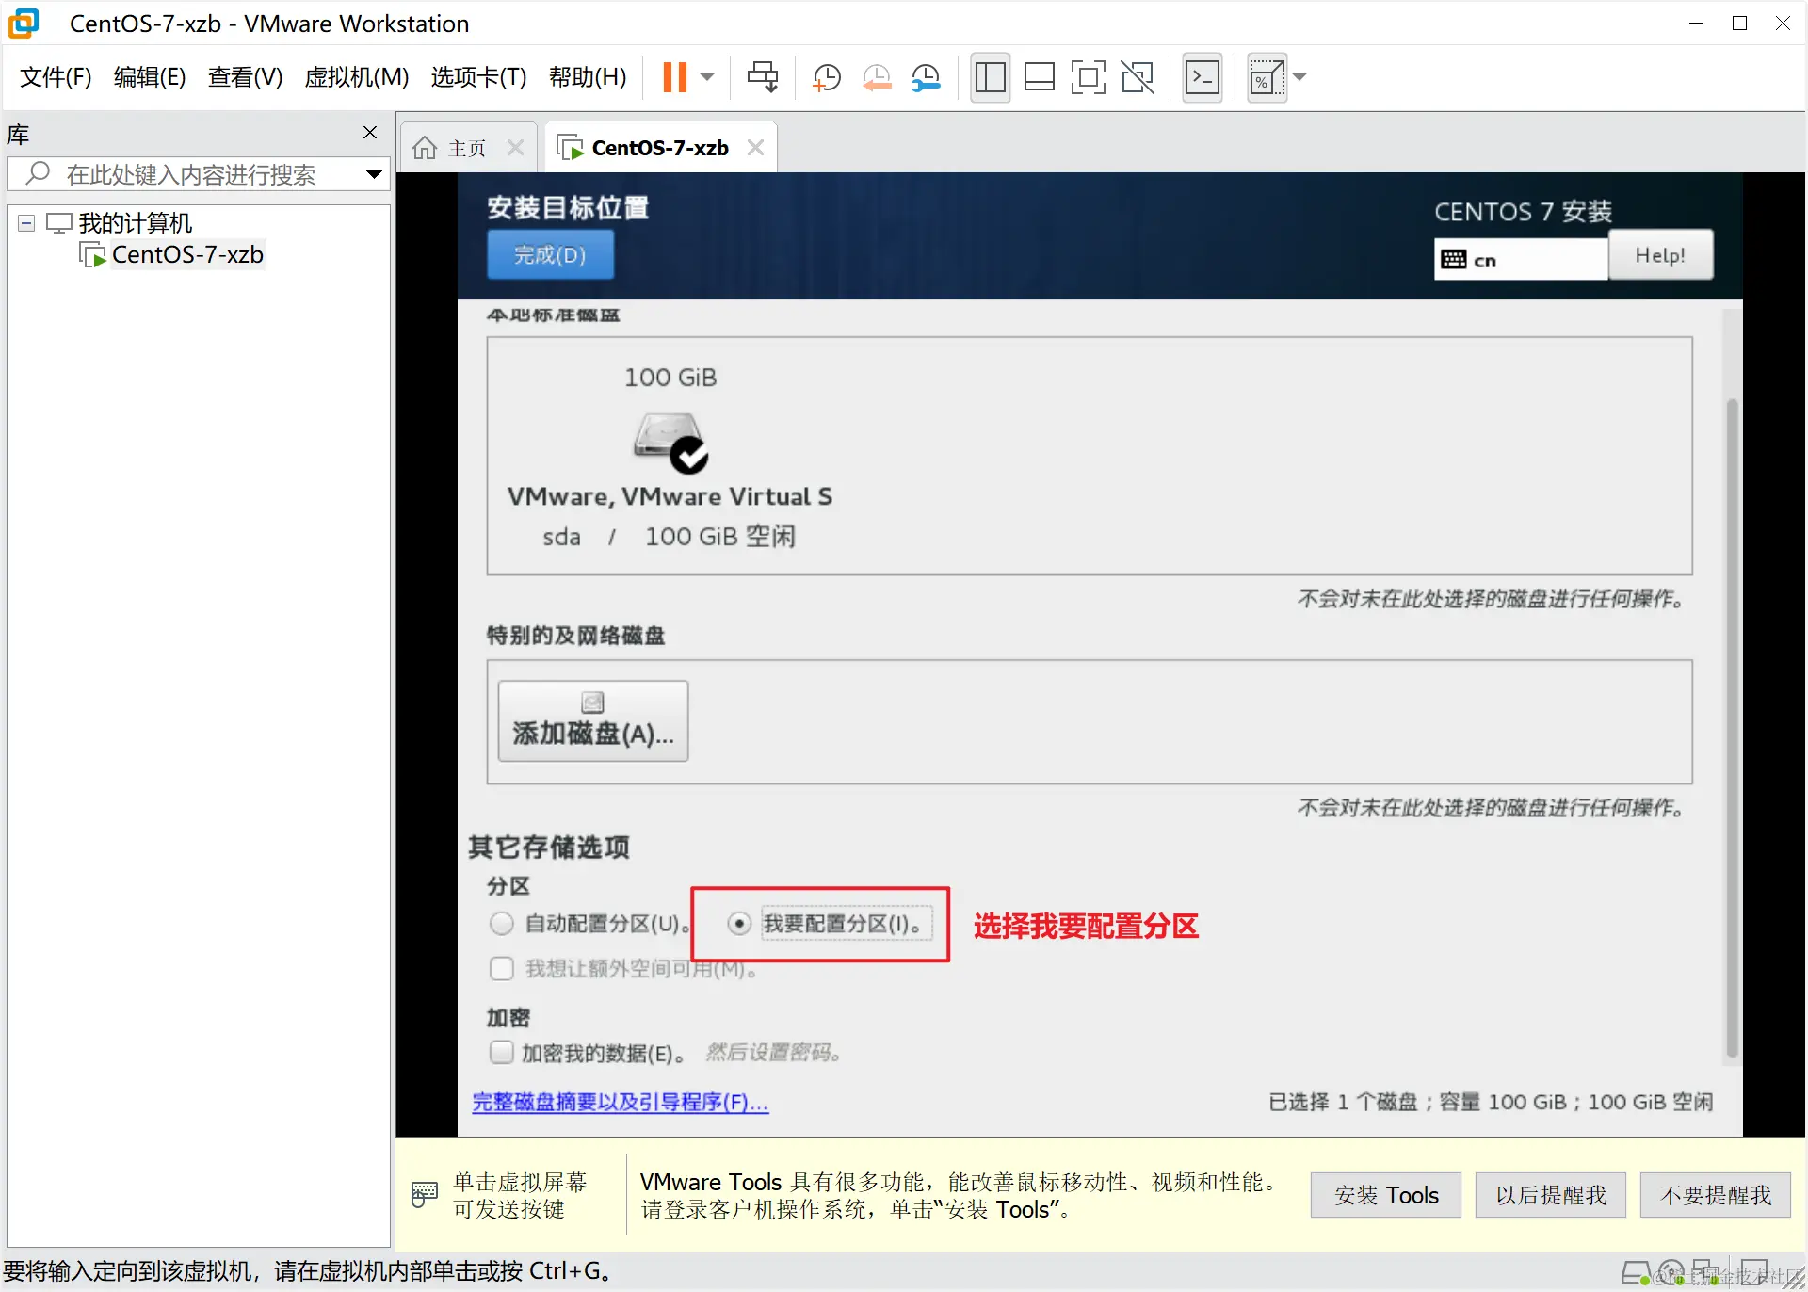The width and height of the screenshot is (1808, 1292).
Task: Open the 选项卡(T) menu
Action: pyautogui.click(x=478, y=77)
